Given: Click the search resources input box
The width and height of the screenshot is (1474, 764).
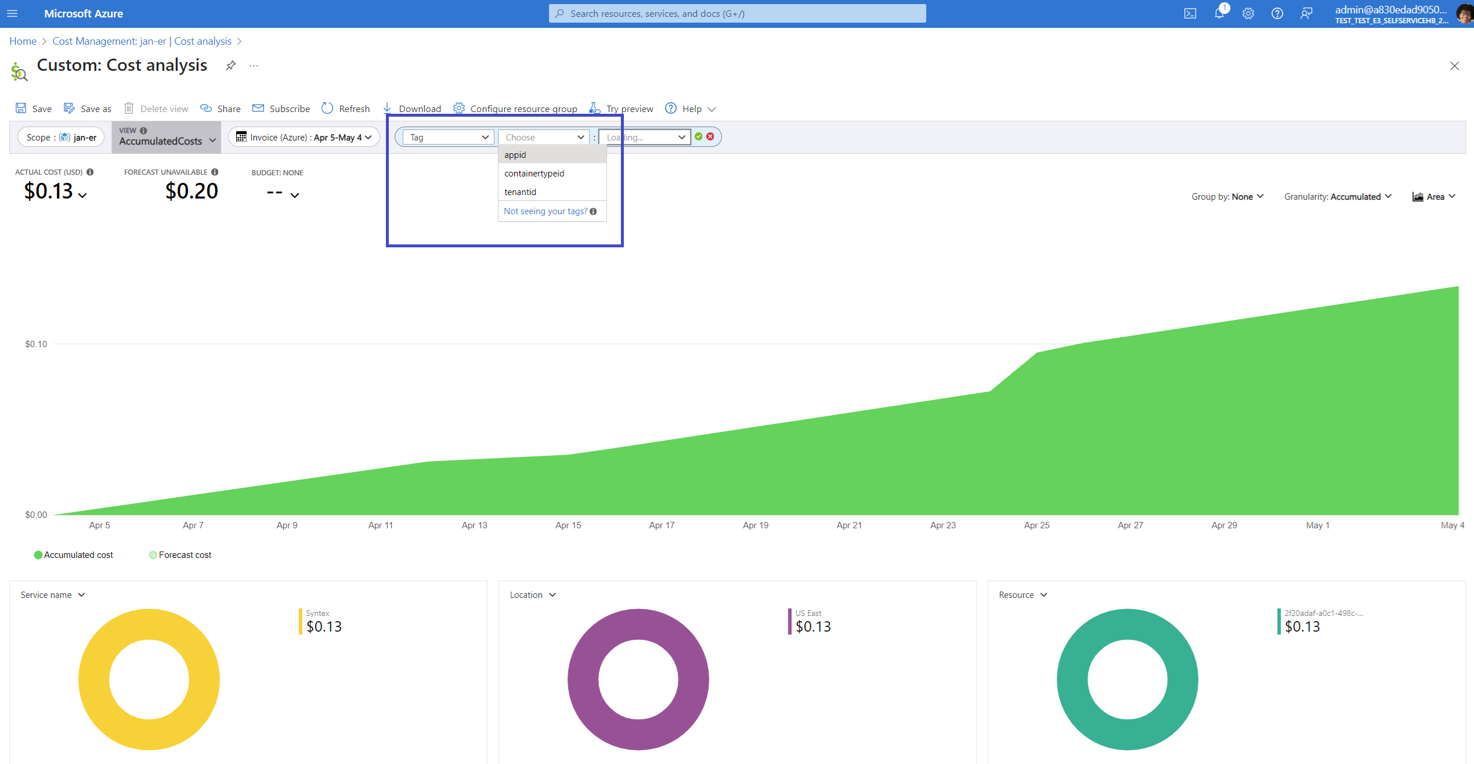Looking at the screenshot, I should click(737, 13).
